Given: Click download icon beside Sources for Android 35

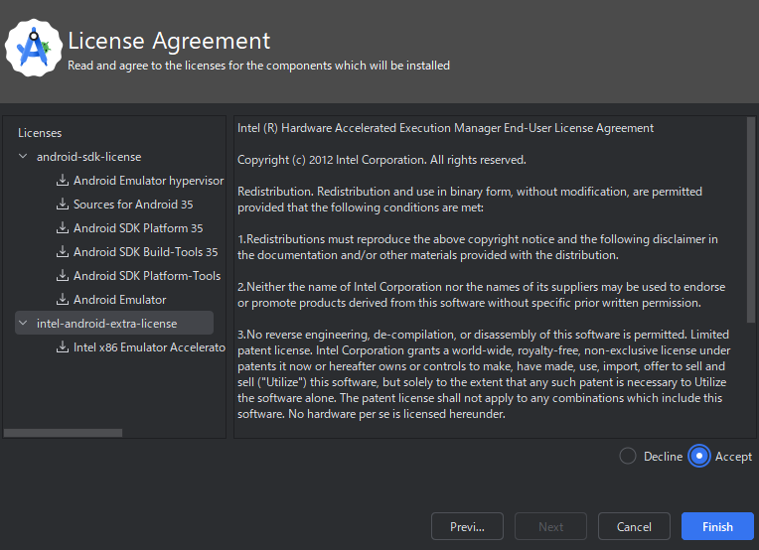Looking at the screenshot, I should (x=63, y=205).
